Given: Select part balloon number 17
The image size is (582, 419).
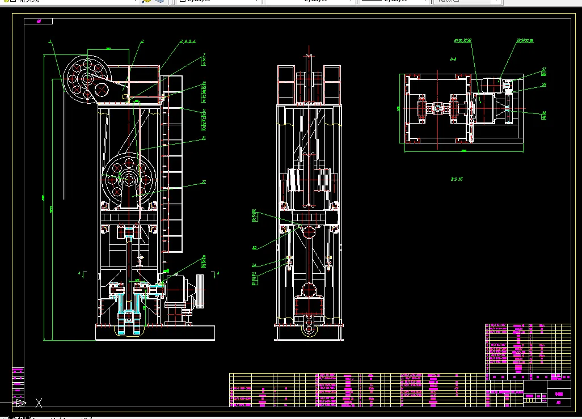Looking at the screenshot, I should point(204,182).
